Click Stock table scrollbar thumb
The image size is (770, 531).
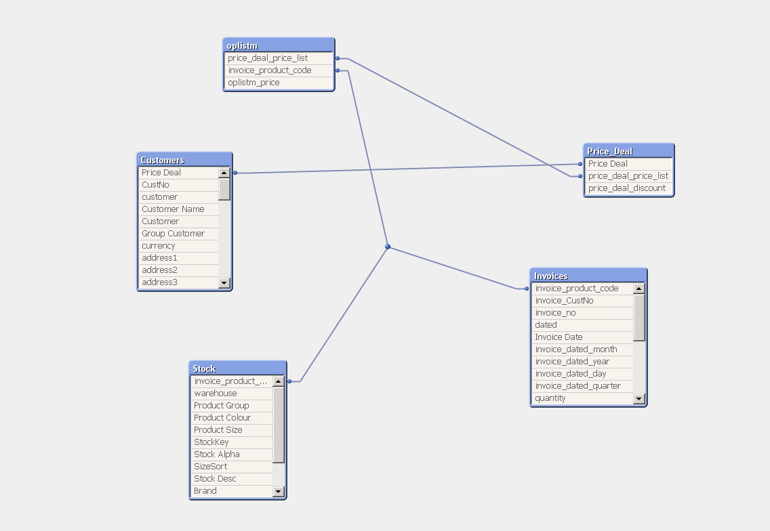pyautogui.click(x=279, y=425)
